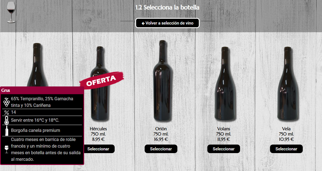
Task: Click the Grus tooltip title header
Action: [x=42, y=90]
